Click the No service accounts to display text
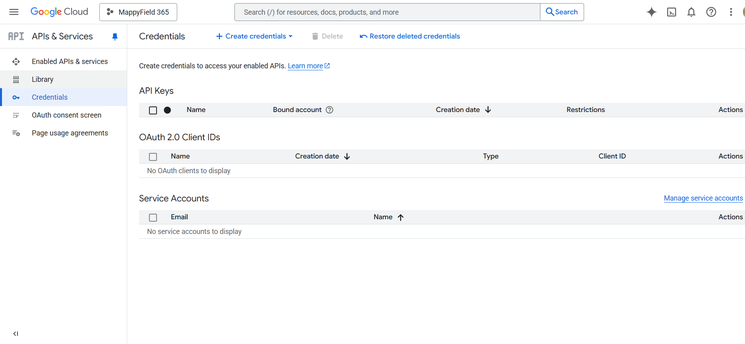 (x=194, y=232)
